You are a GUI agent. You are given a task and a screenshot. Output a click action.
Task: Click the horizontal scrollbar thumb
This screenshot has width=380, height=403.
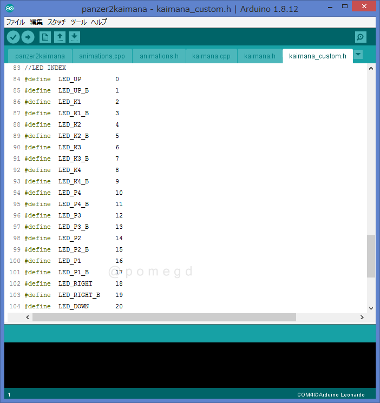coord(164,317)
